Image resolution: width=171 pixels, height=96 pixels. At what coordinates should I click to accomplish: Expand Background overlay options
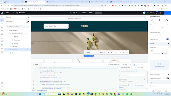pos(168,75)
